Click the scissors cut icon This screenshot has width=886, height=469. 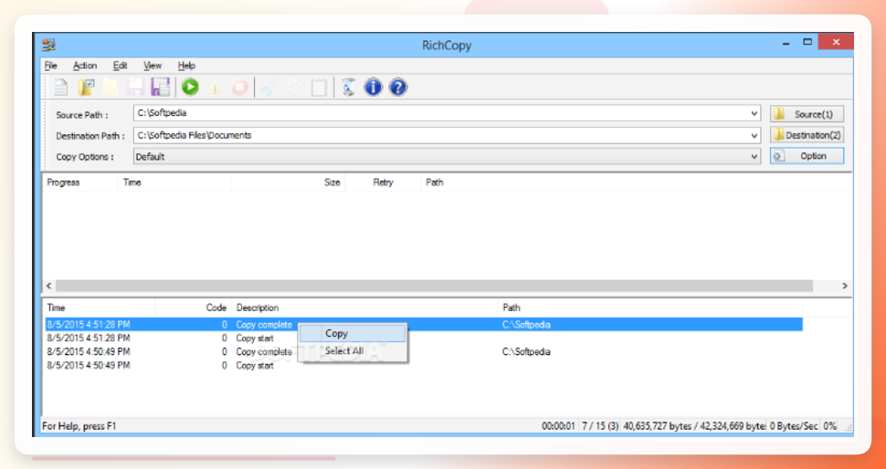(269, 88)
